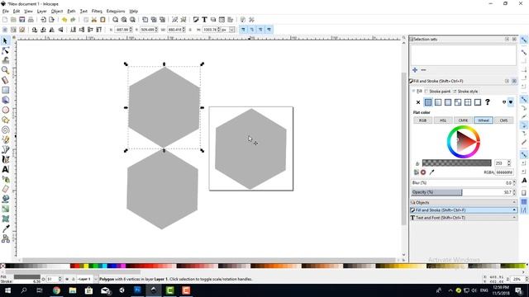This screenshot has height=297, width=529.
Task: Expand Text and Font panel row
Action: 464,218
